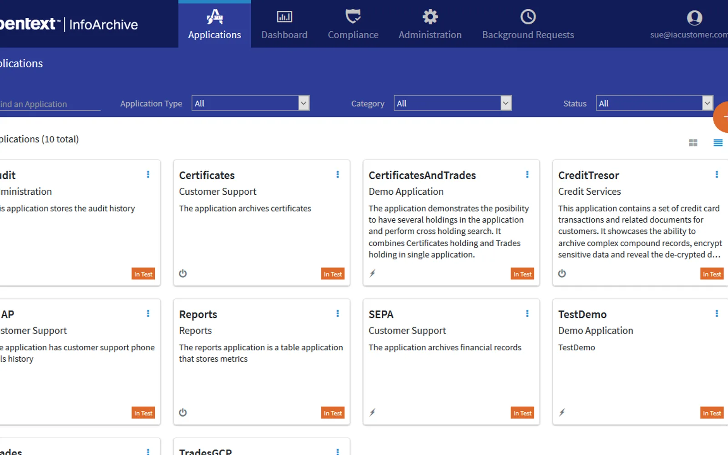Click the lightning icon on TestDemo card
The image size is (728, 455).
pos(562,413)
